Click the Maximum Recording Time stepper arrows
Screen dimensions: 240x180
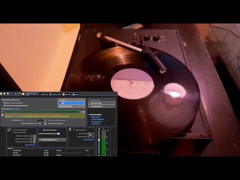pyautogui.click(x=45, y=123)
